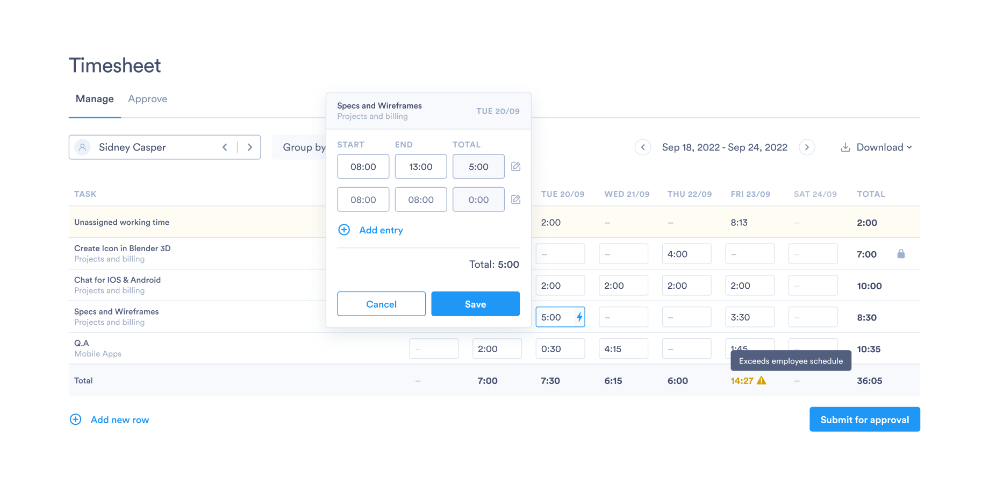The image size is (989, 484).
Task: Expand the Download options chevron
Action: (x=909, y=147)
